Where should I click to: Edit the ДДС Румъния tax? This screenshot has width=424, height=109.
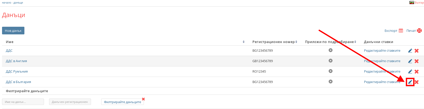click(x=410, y=72)
